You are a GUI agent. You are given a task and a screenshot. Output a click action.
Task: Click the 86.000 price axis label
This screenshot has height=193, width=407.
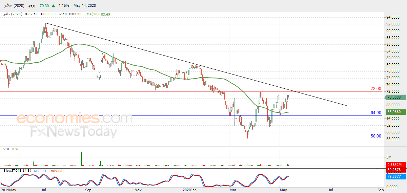click(x=392, y=45)
